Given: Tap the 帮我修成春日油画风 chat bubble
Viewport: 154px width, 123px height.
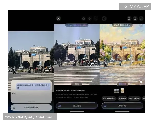Looking at the screenshot, I should point(33,86).
